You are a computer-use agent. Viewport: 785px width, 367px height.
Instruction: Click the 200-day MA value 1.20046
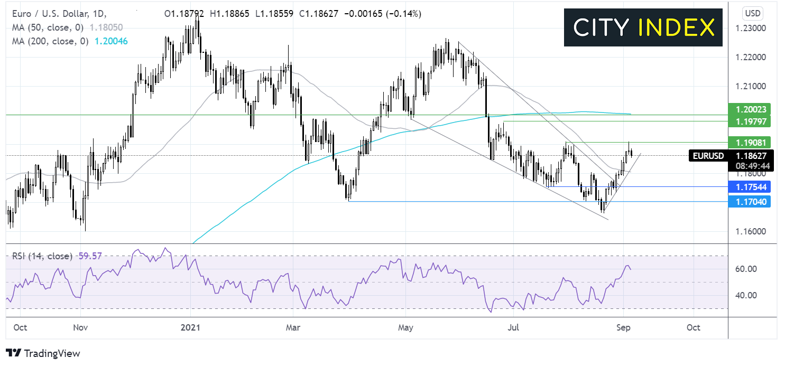[111, 41]
